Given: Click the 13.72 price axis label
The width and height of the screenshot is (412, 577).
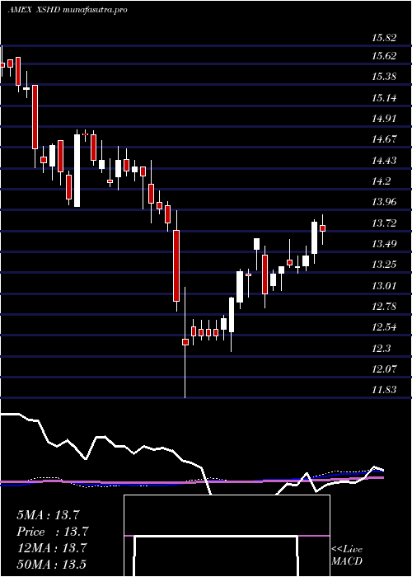Looking at the screenshot, I should pos(384,223).
